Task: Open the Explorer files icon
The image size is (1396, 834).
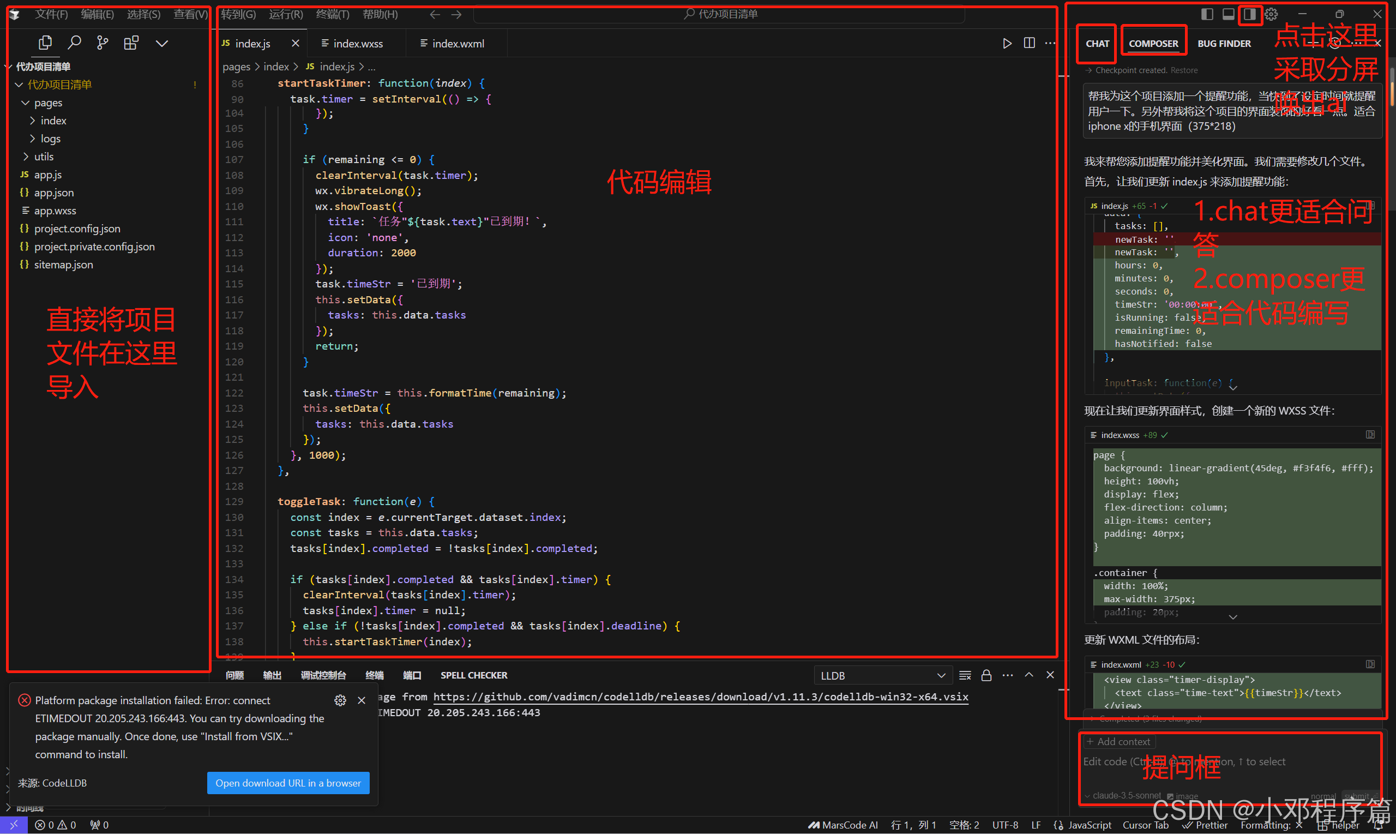Action: [45, 43]
